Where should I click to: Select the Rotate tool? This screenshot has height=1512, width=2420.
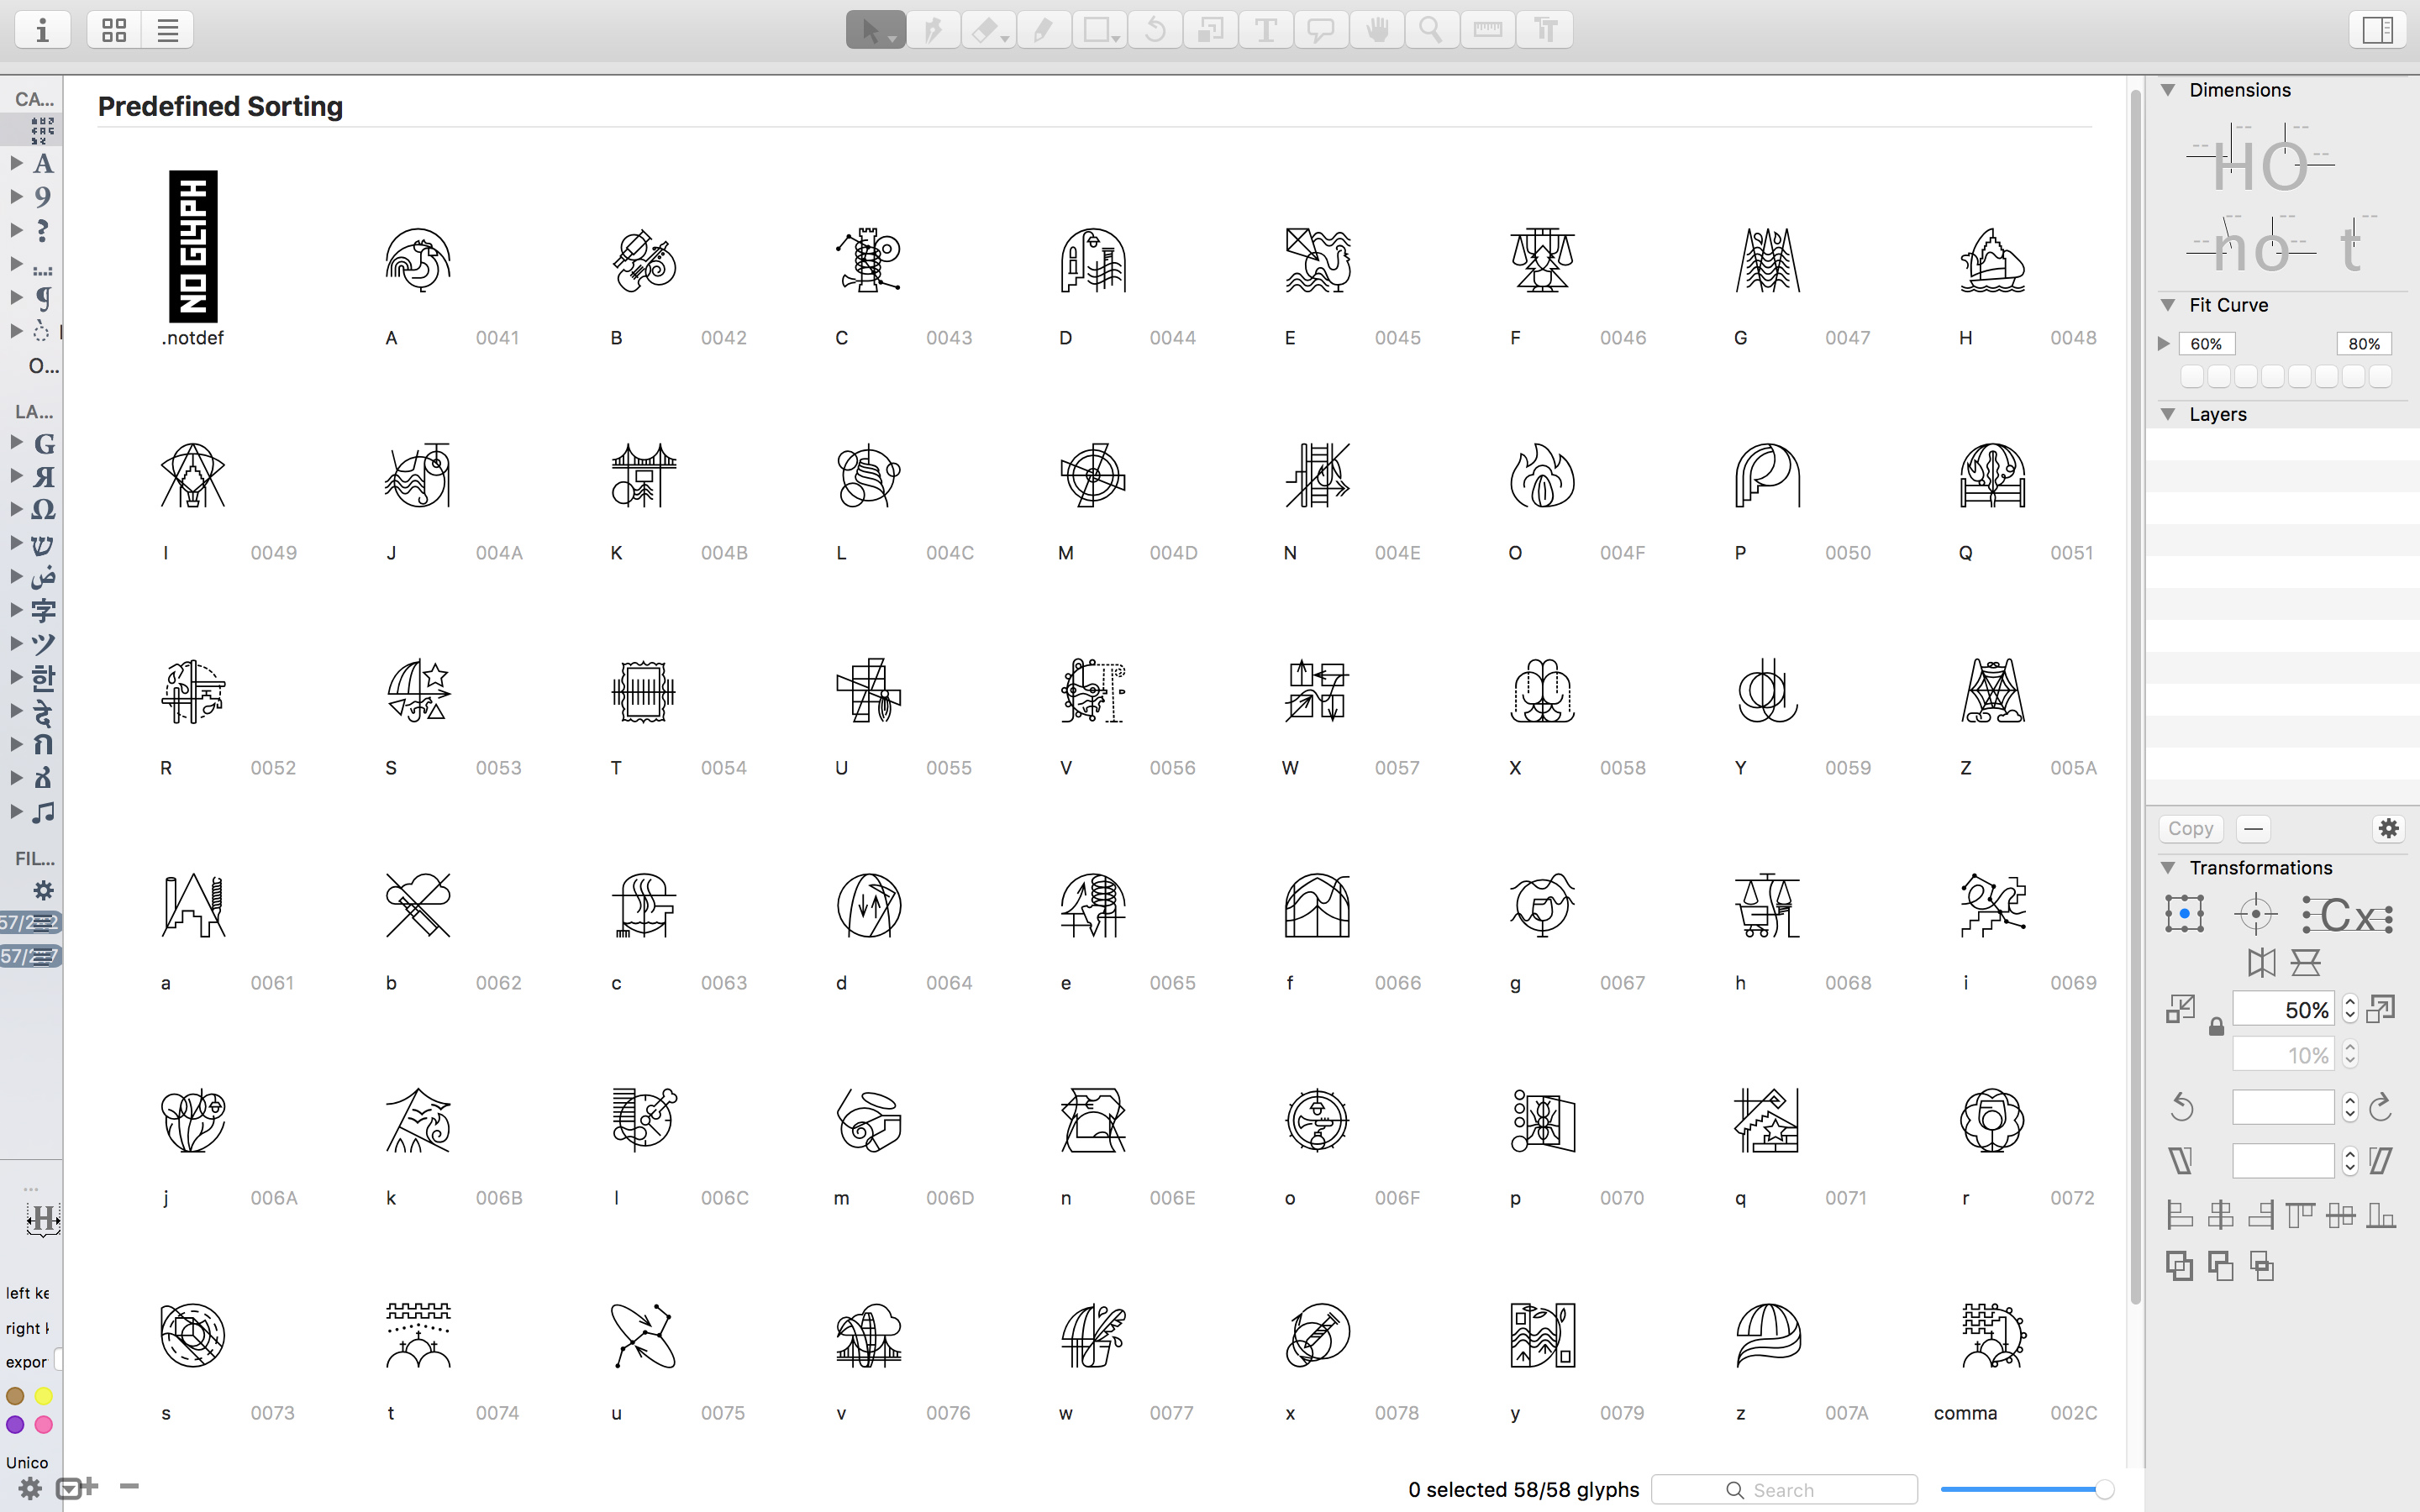click(1155, 30)
